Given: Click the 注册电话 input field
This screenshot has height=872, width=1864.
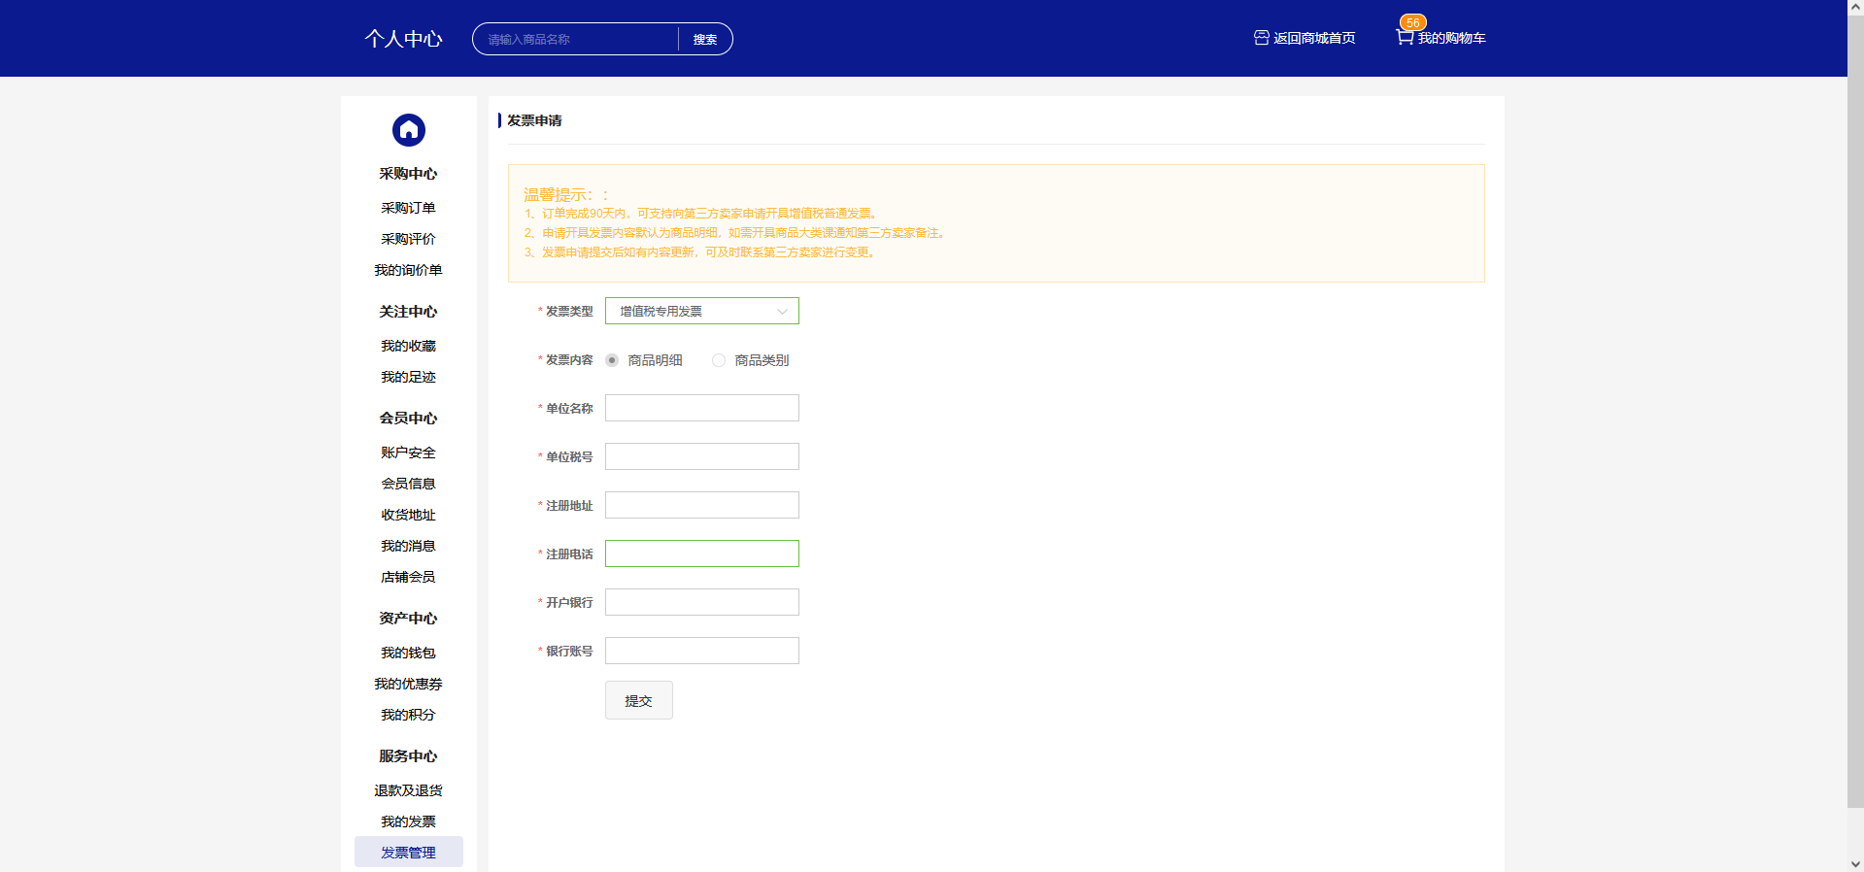Looking at the screenshot, I should 701,553.
